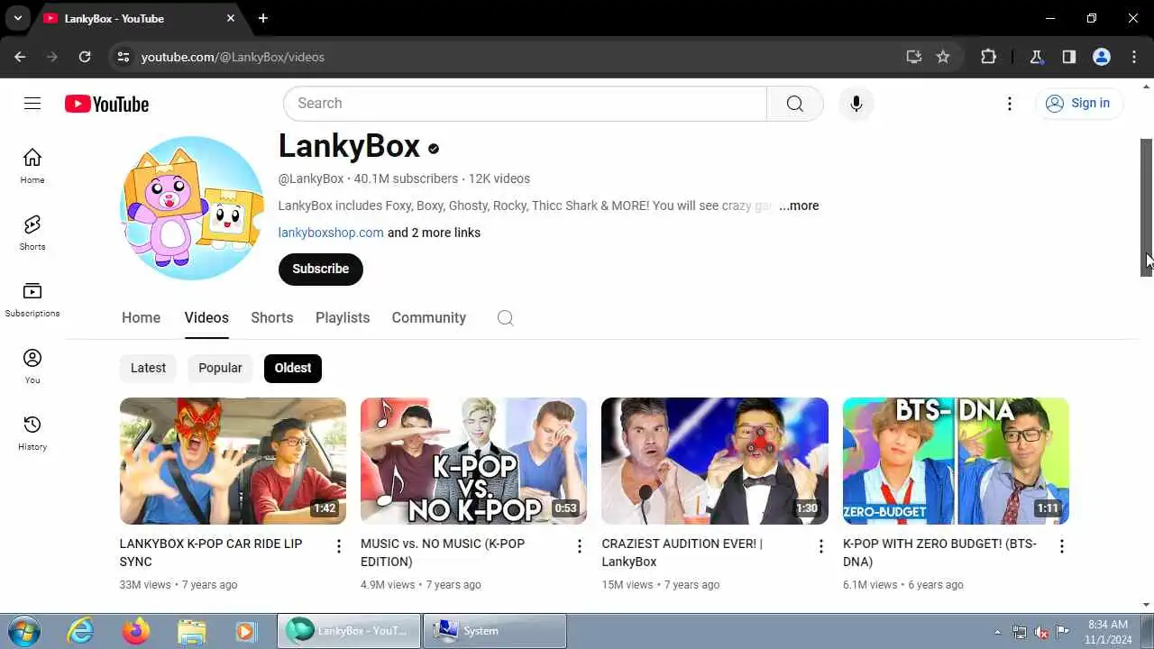Open Chrome extensions puzzle icon
Viewport: 1154px width, 649px height.
click(988, 57)
